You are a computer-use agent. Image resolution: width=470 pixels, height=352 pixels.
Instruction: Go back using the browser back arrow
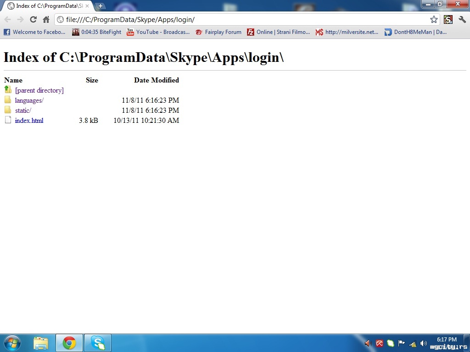[x=8, y=20]
